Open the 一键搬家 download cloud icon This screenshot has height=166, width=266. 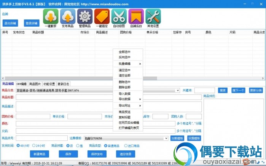[51, 16]
